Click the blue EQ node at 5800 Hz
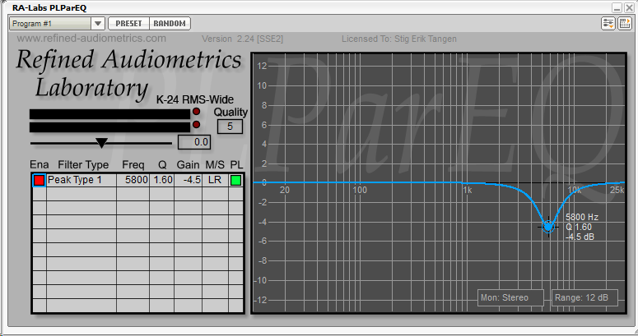Screen dimensions: 638x336 click(x=548, y=227)
